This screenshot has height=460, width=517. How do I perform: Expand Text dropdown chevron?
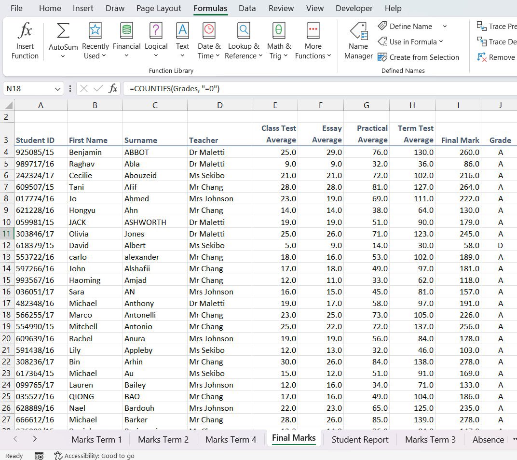(x=182, y=56)
